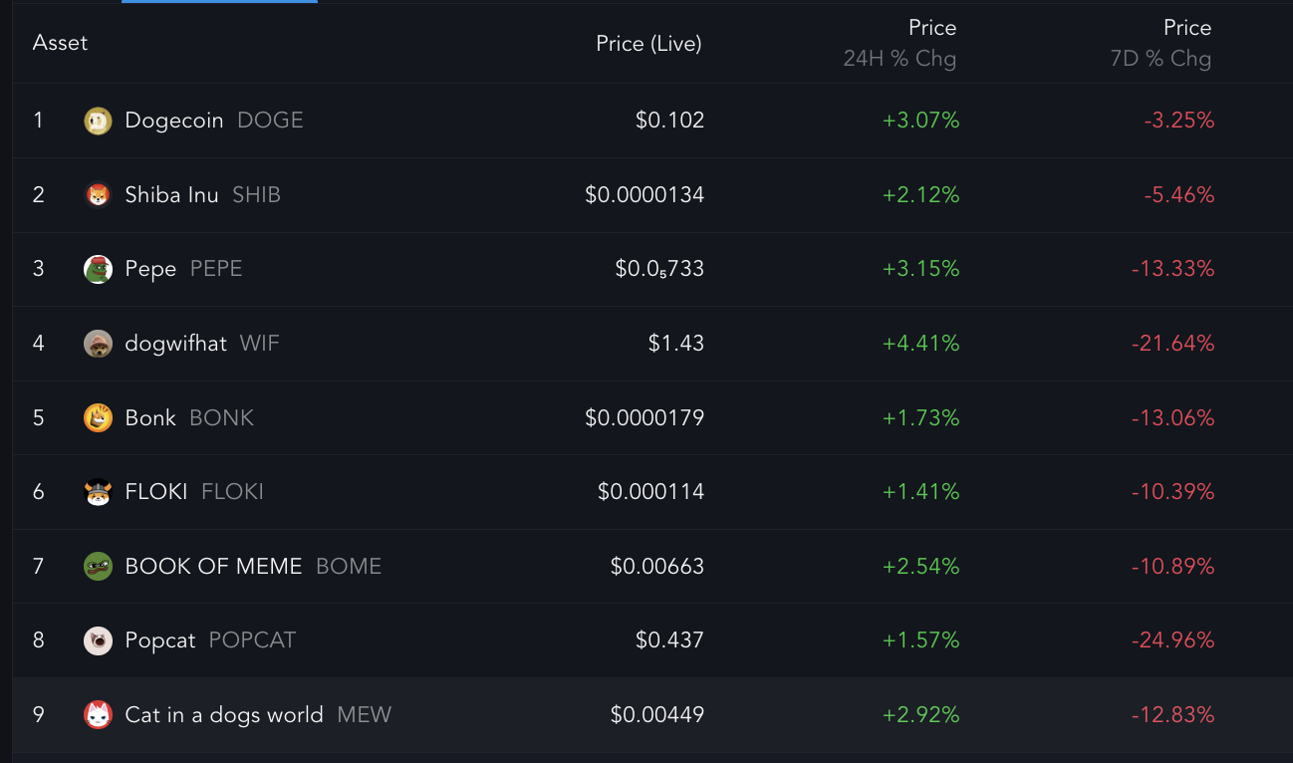This screenshot has width=1293, height=763.
Task: Select the Popcat POPCAT row name
Action: (210, 640)
